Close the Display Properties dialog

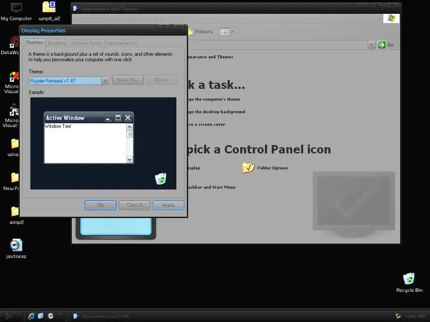coord(179,27)
